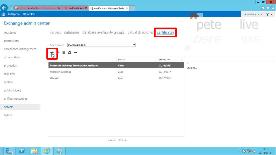Open Server Manager from the taskbar

pyautogui.click(x=9, y=151)
